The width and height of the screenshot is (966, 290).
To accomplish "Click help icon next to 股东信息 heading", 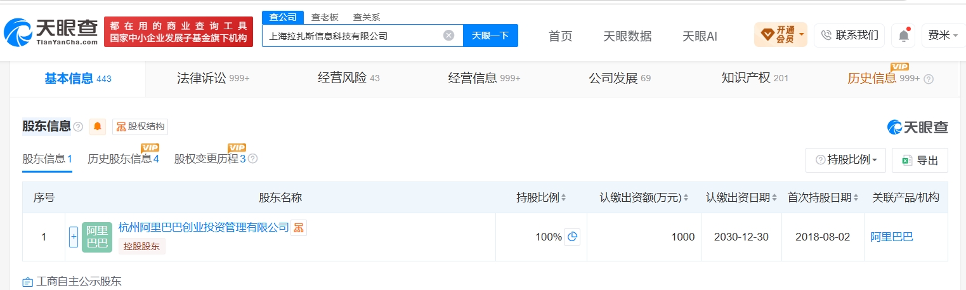I will (x=78, y=127).
